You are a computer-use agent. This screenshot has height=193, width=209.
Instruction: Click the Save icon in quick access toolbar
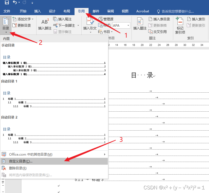click(7, 2)
